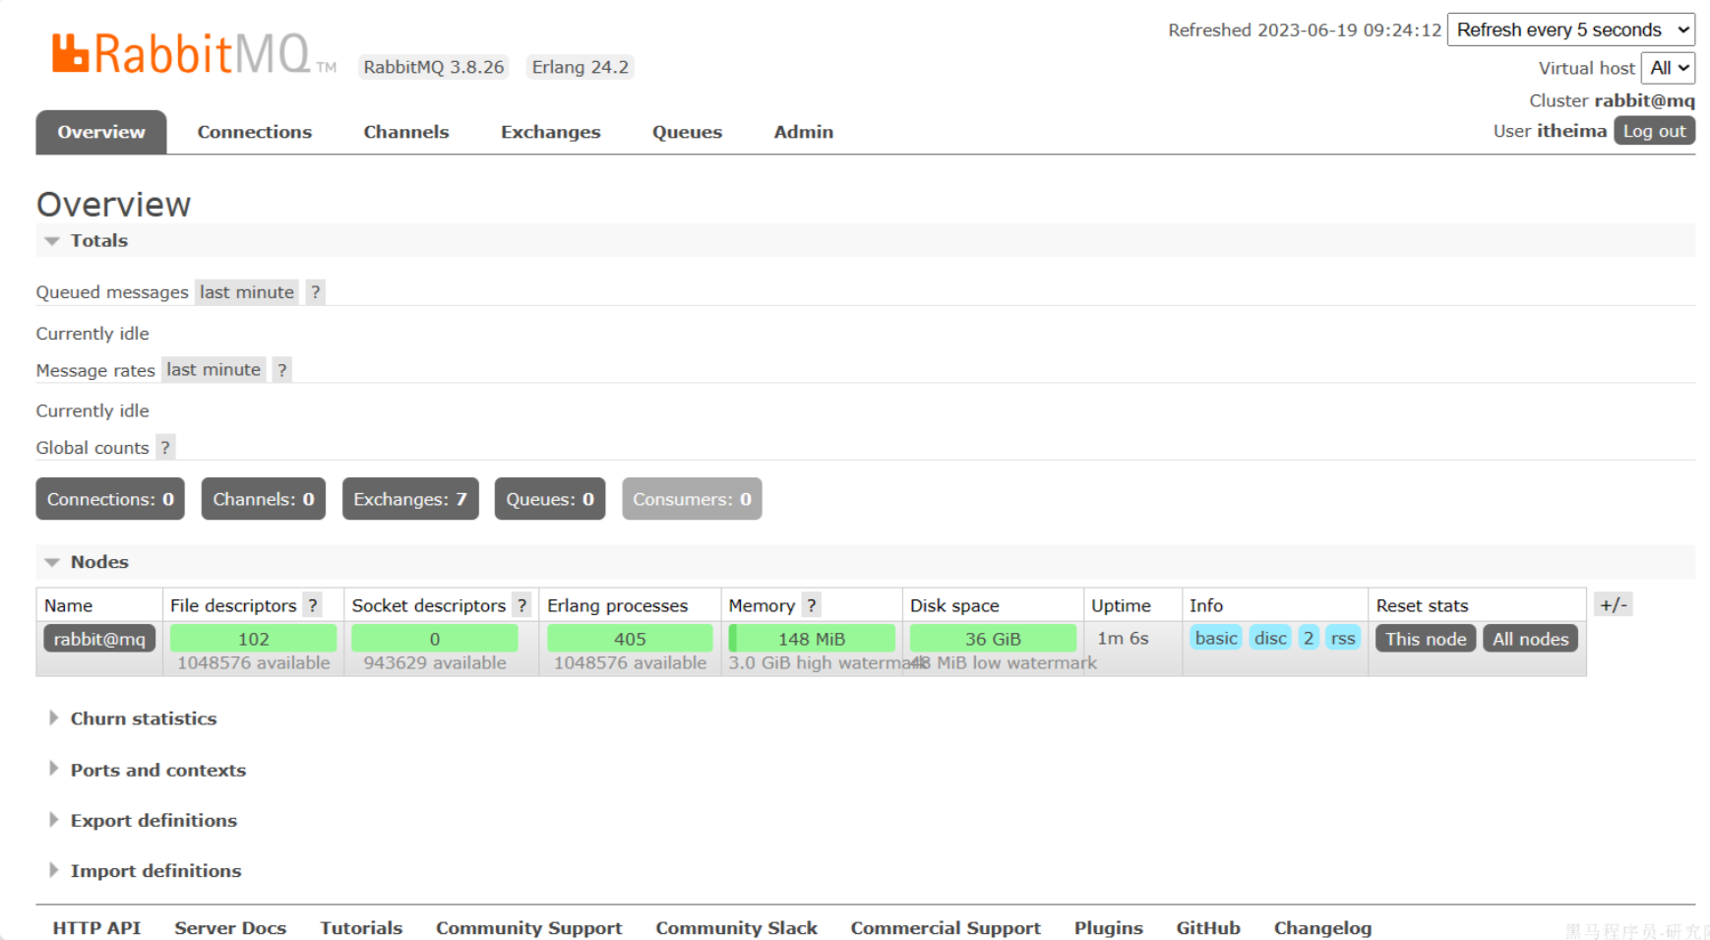Viewport: 1710px width, 940px height.
Task: Open Global counts help tooltip
Action: [165, 447]
